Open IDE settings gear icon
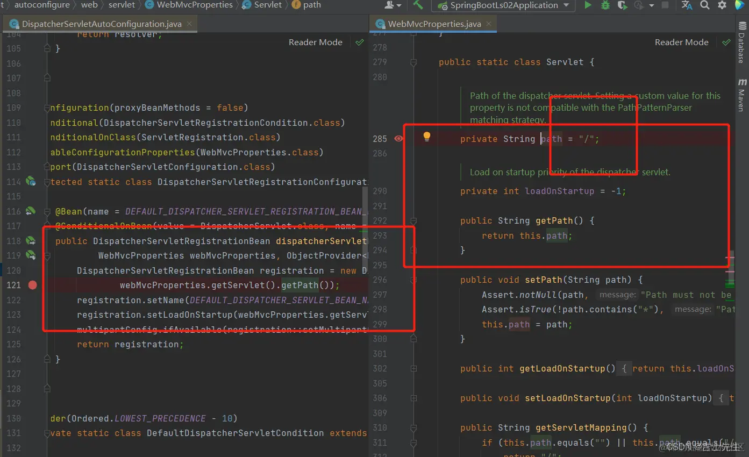This screenshot has height=457, width=749. (x=722, y=5)
